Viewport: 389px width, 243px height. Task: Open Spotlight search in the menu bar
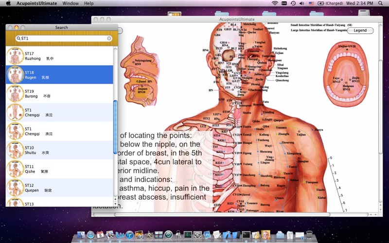380,3
